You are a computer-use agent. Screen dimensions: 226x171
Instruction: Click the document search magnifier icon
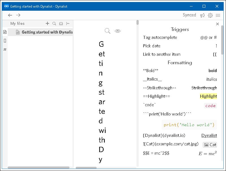click(x=108, y=31)
